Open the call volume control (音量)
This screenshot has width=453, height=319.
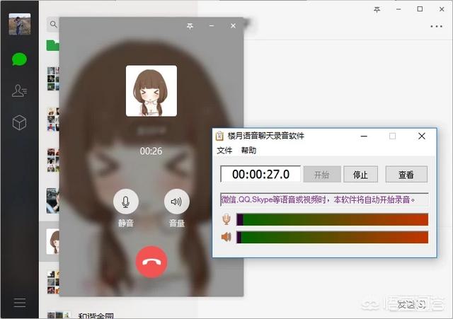click(x=176, y=202)
